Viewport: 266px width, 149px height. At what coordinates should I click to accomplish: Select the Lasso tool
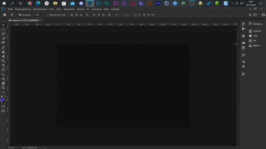pyautogui.click(x=3, y=34)
